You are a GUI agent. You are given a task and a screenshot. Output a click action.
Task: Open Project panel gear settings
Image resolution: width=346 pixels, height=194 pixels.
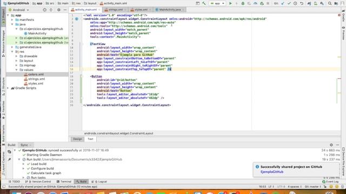[x=59, y=10]
